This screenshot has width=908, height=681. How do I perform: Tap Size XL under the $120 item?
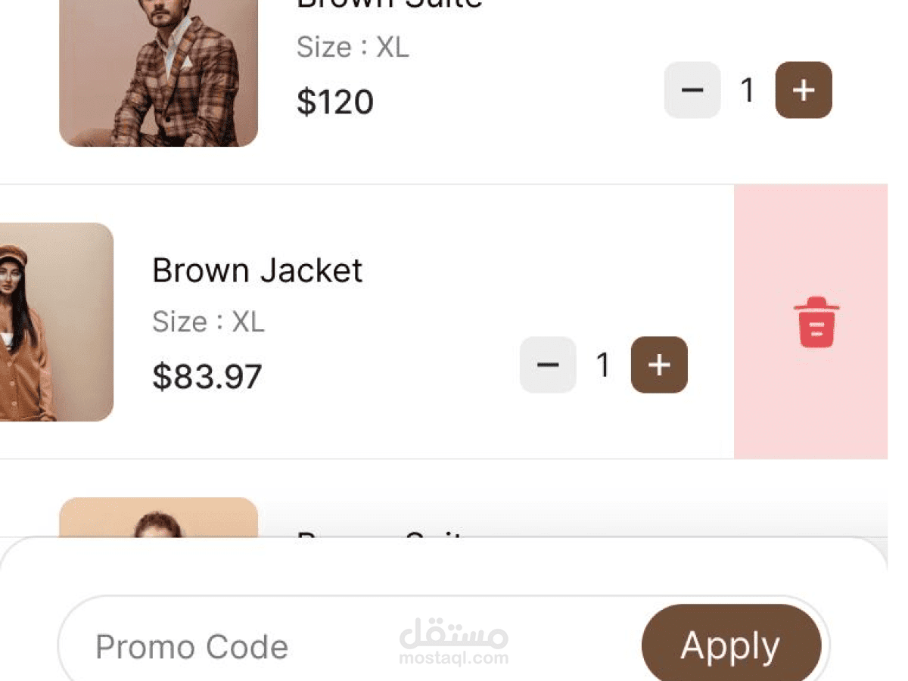[x=353, y=47]
